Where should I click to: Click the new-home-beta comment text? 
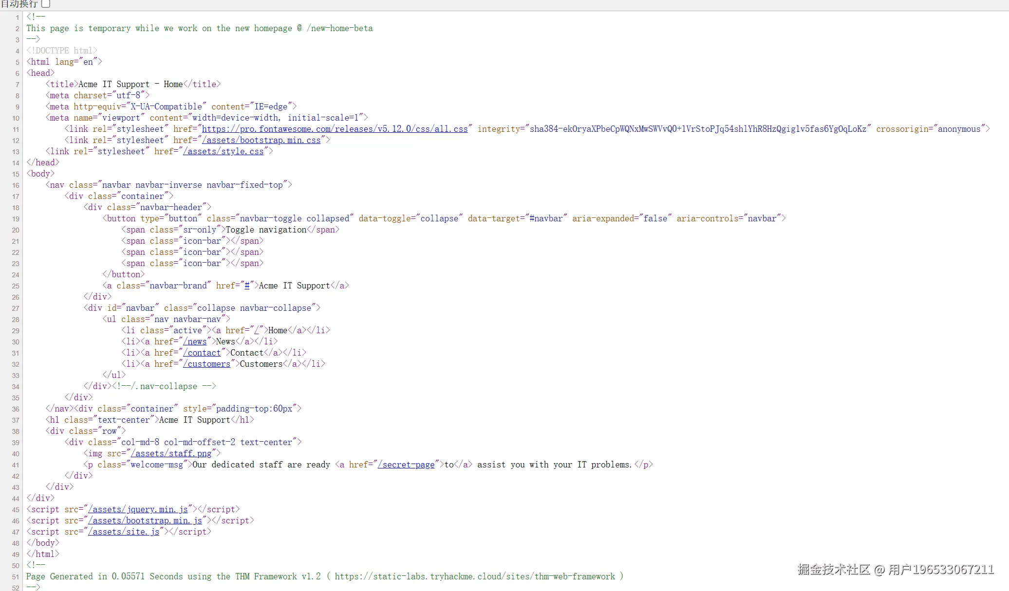click(x=339, y=28)
